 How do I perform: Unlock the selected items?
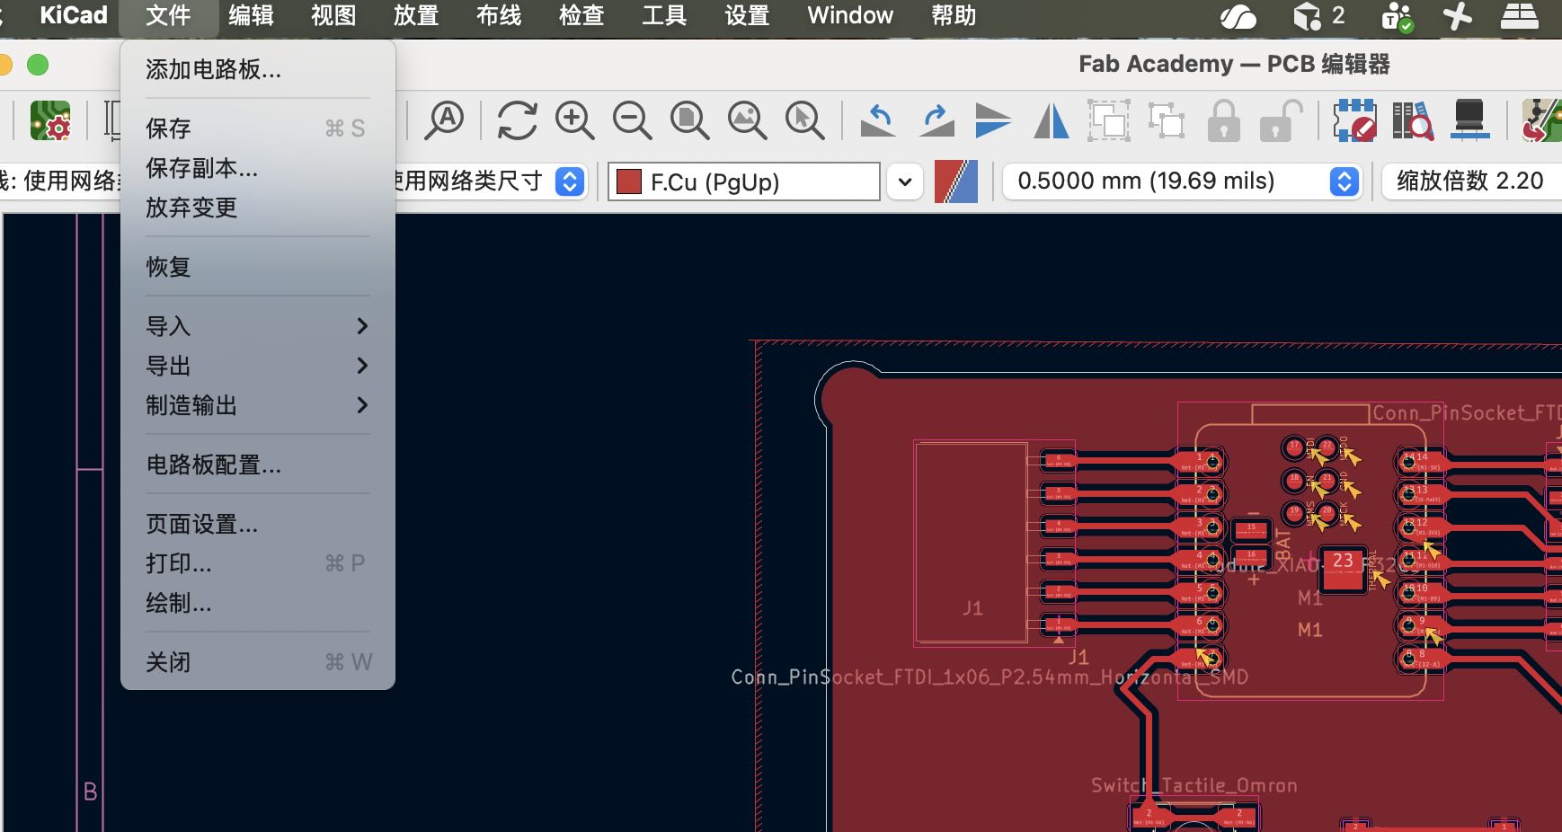1282,120
